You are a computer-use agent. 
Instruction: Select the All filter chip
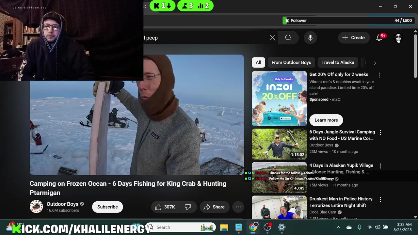coord(258,62)
